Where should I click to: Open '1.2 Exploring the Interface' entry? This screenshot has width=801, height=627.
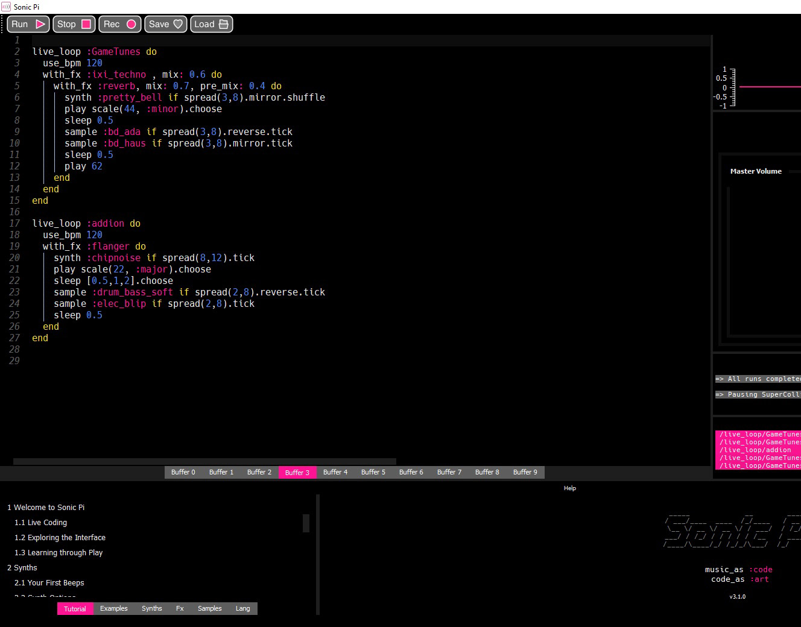click(60, 538)
